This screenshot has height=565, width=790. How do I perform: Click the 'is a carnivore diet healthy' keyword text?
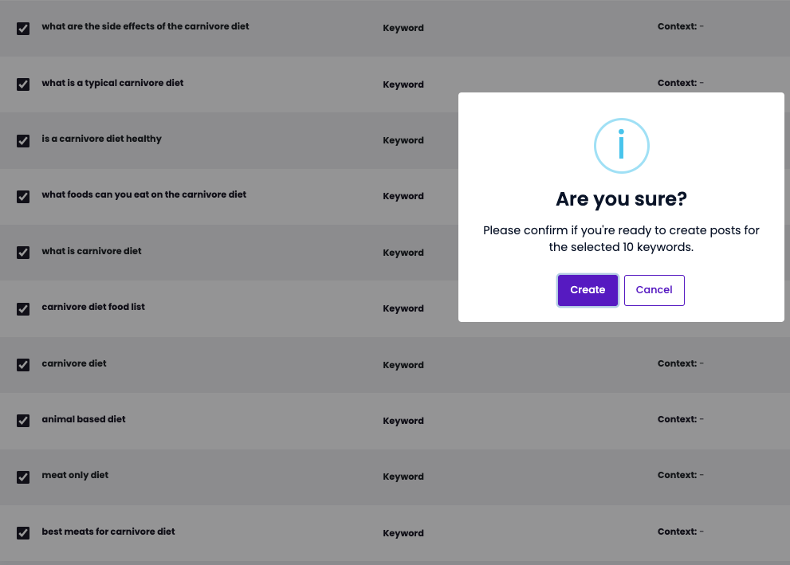(x=101, y=139)
